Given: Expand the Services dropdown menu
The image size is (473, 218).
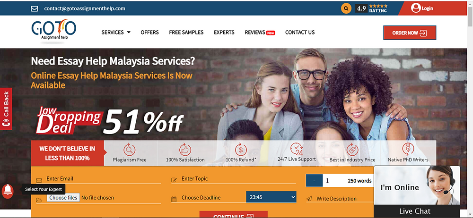Looking at the screenshot, I should click(116, 32).
